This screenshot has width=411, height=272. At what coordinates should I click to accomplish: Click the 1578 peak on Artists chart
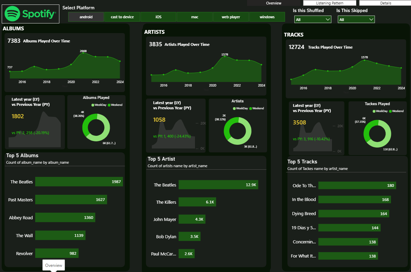point(225,56)
